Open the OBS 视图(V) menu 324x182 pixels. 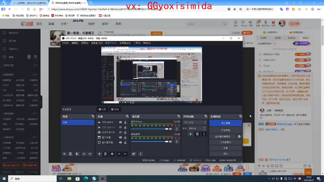(x=85, y=43)
